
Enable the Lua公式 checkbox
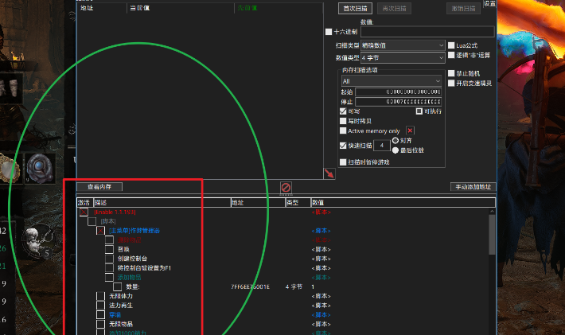(451, 45)
